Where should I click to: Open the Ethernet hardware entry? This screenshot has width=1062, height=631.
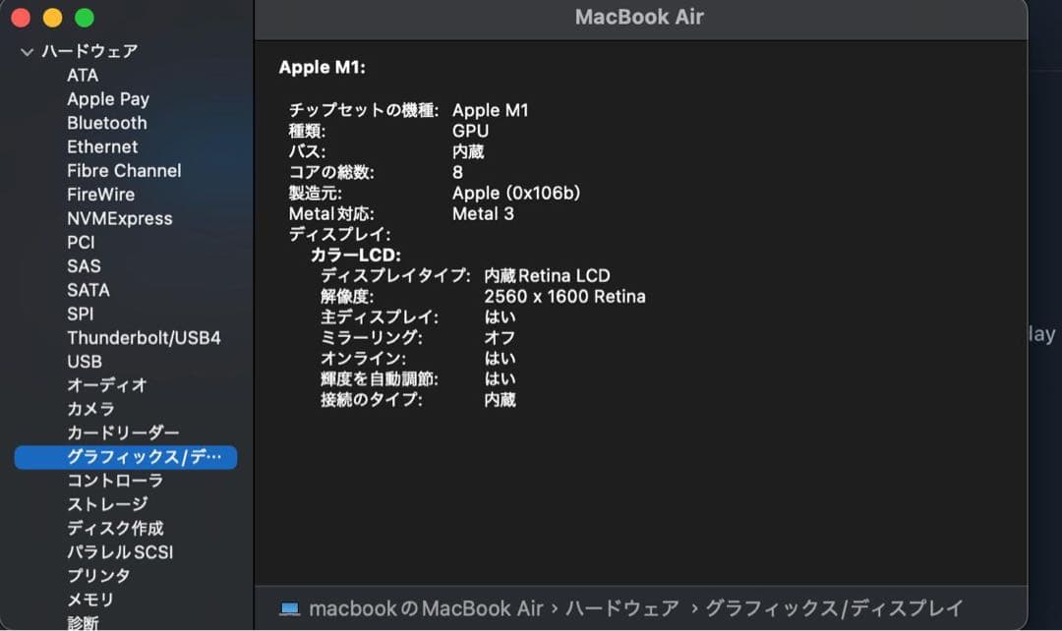pyautogui.click(x=102, y=146)
